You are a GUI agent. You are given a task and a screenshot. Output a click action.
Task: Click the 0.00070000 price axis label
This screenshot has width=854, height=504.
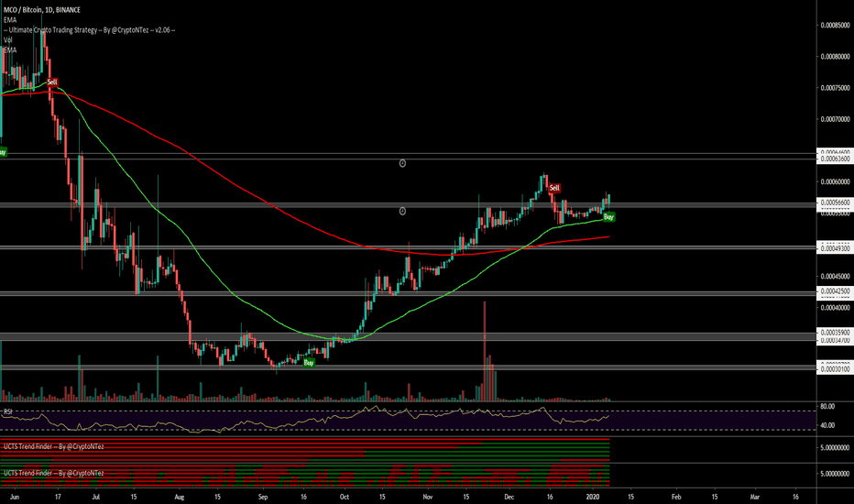[835, 119]
